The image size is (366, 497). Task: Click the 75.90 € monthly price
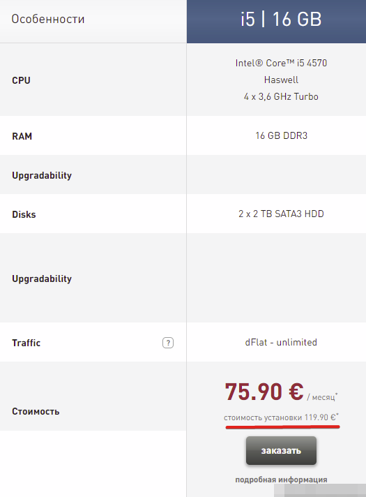[x=264, y=392]
